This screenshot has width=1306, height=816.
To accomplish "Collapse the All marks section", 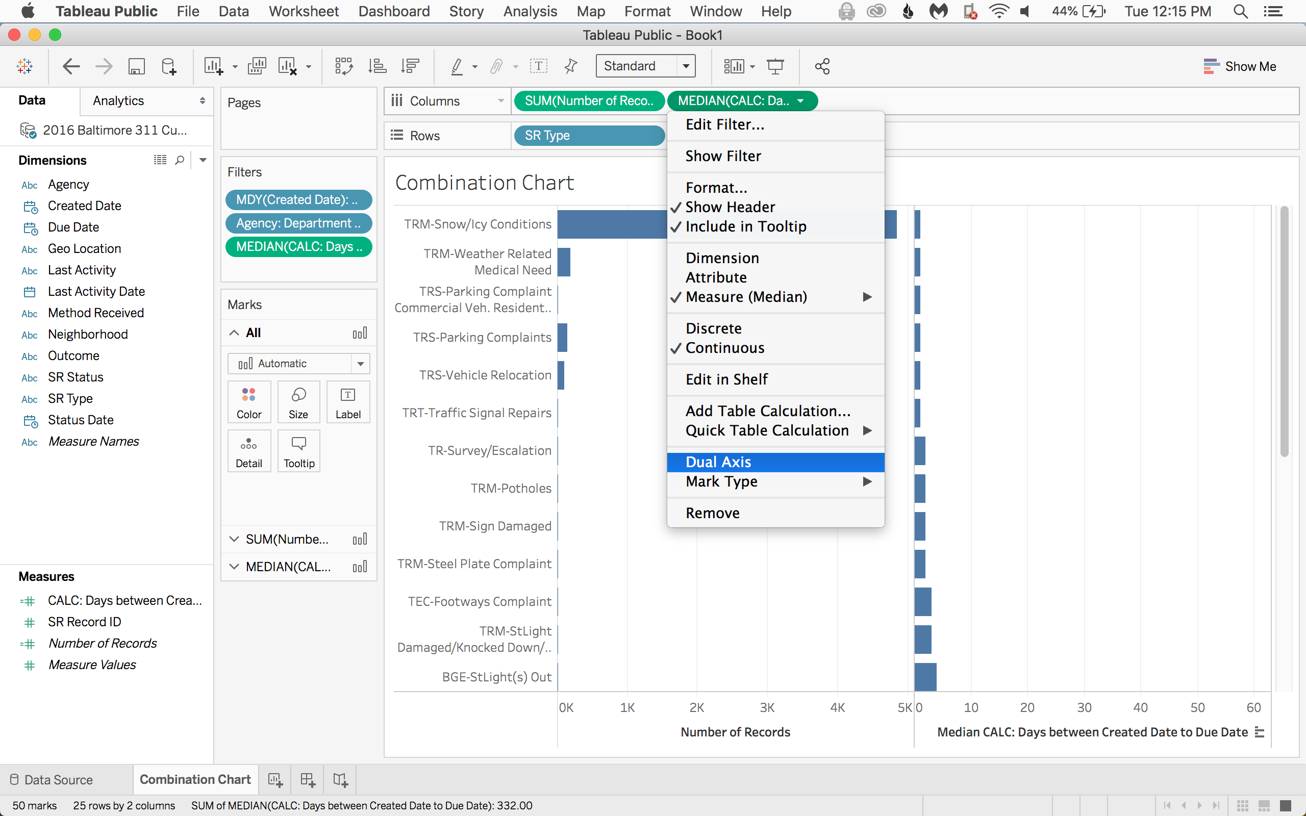I will [234, 333].
